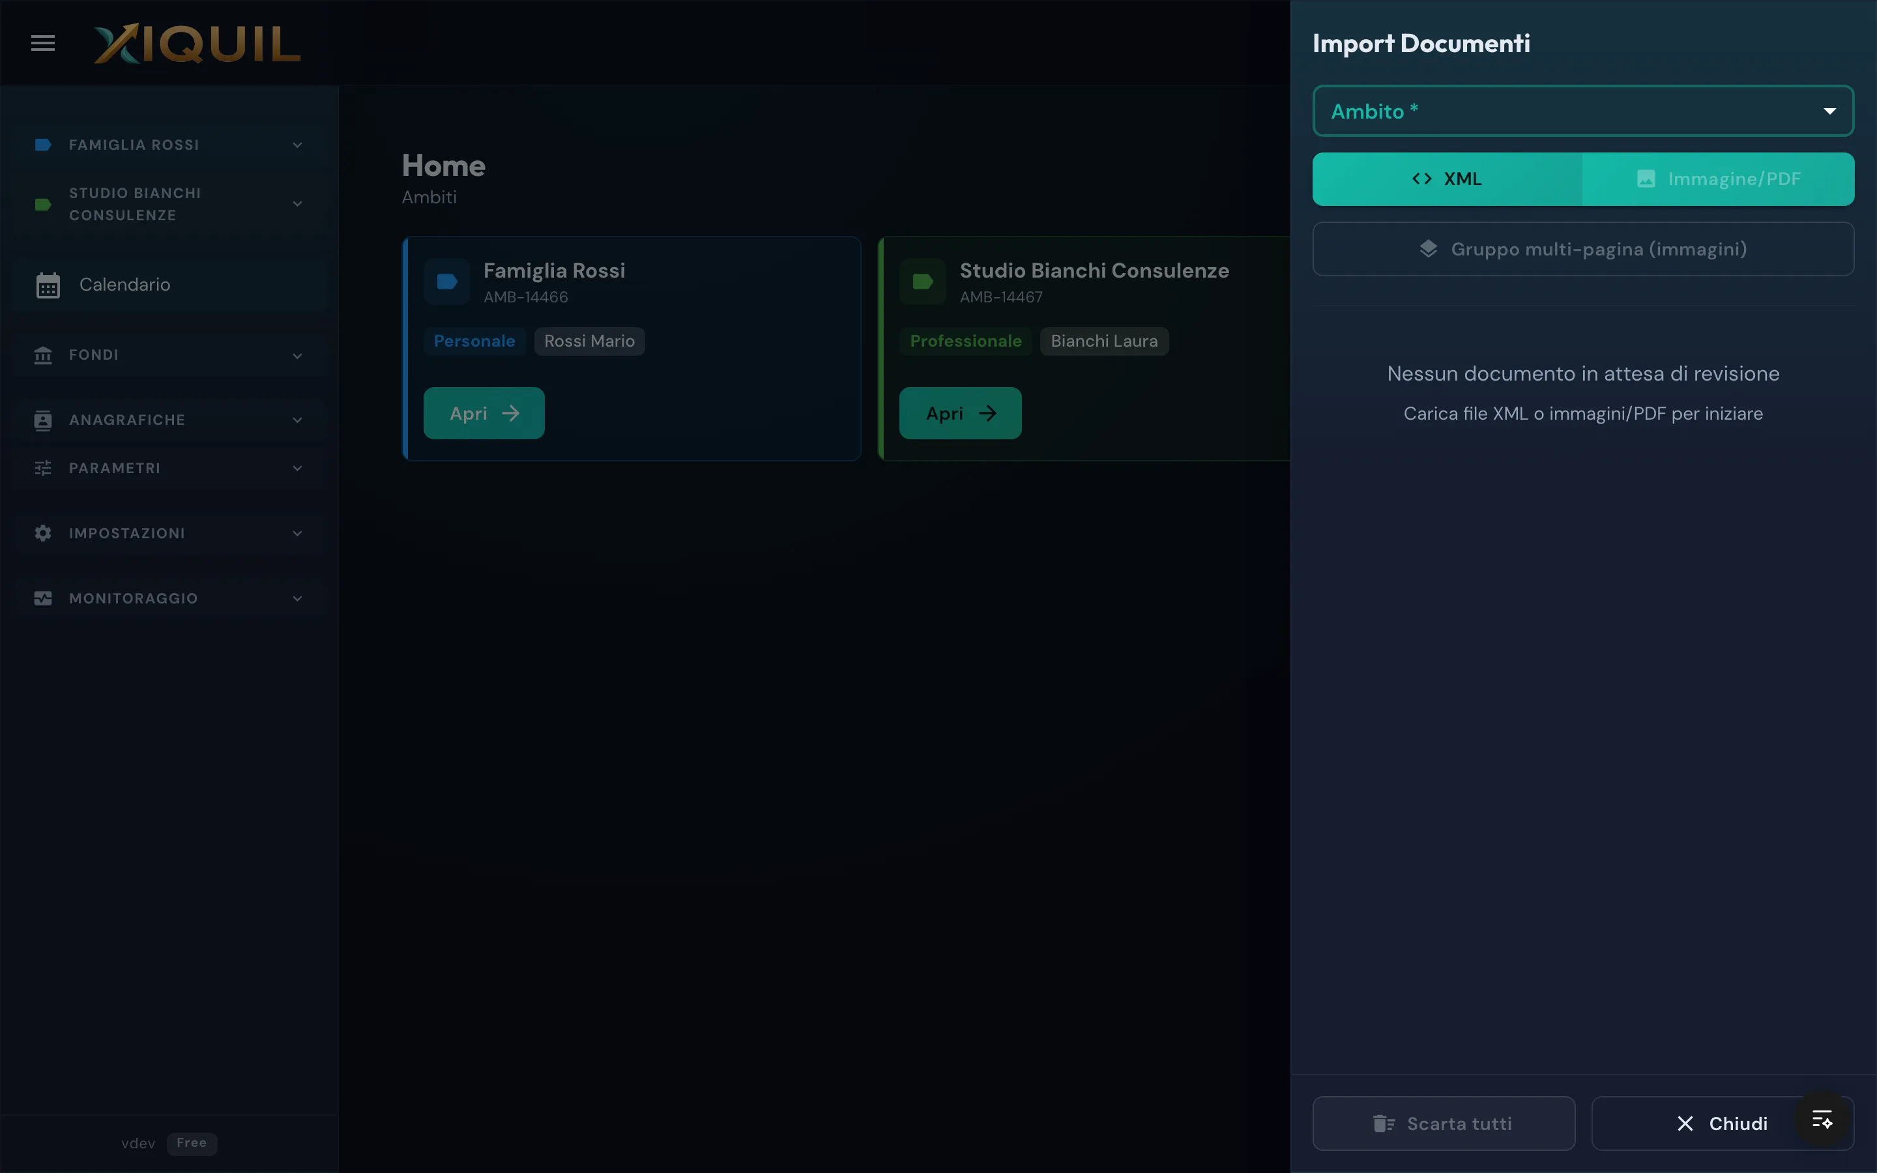Click Scarta tutti button

coord(1444,1123)
